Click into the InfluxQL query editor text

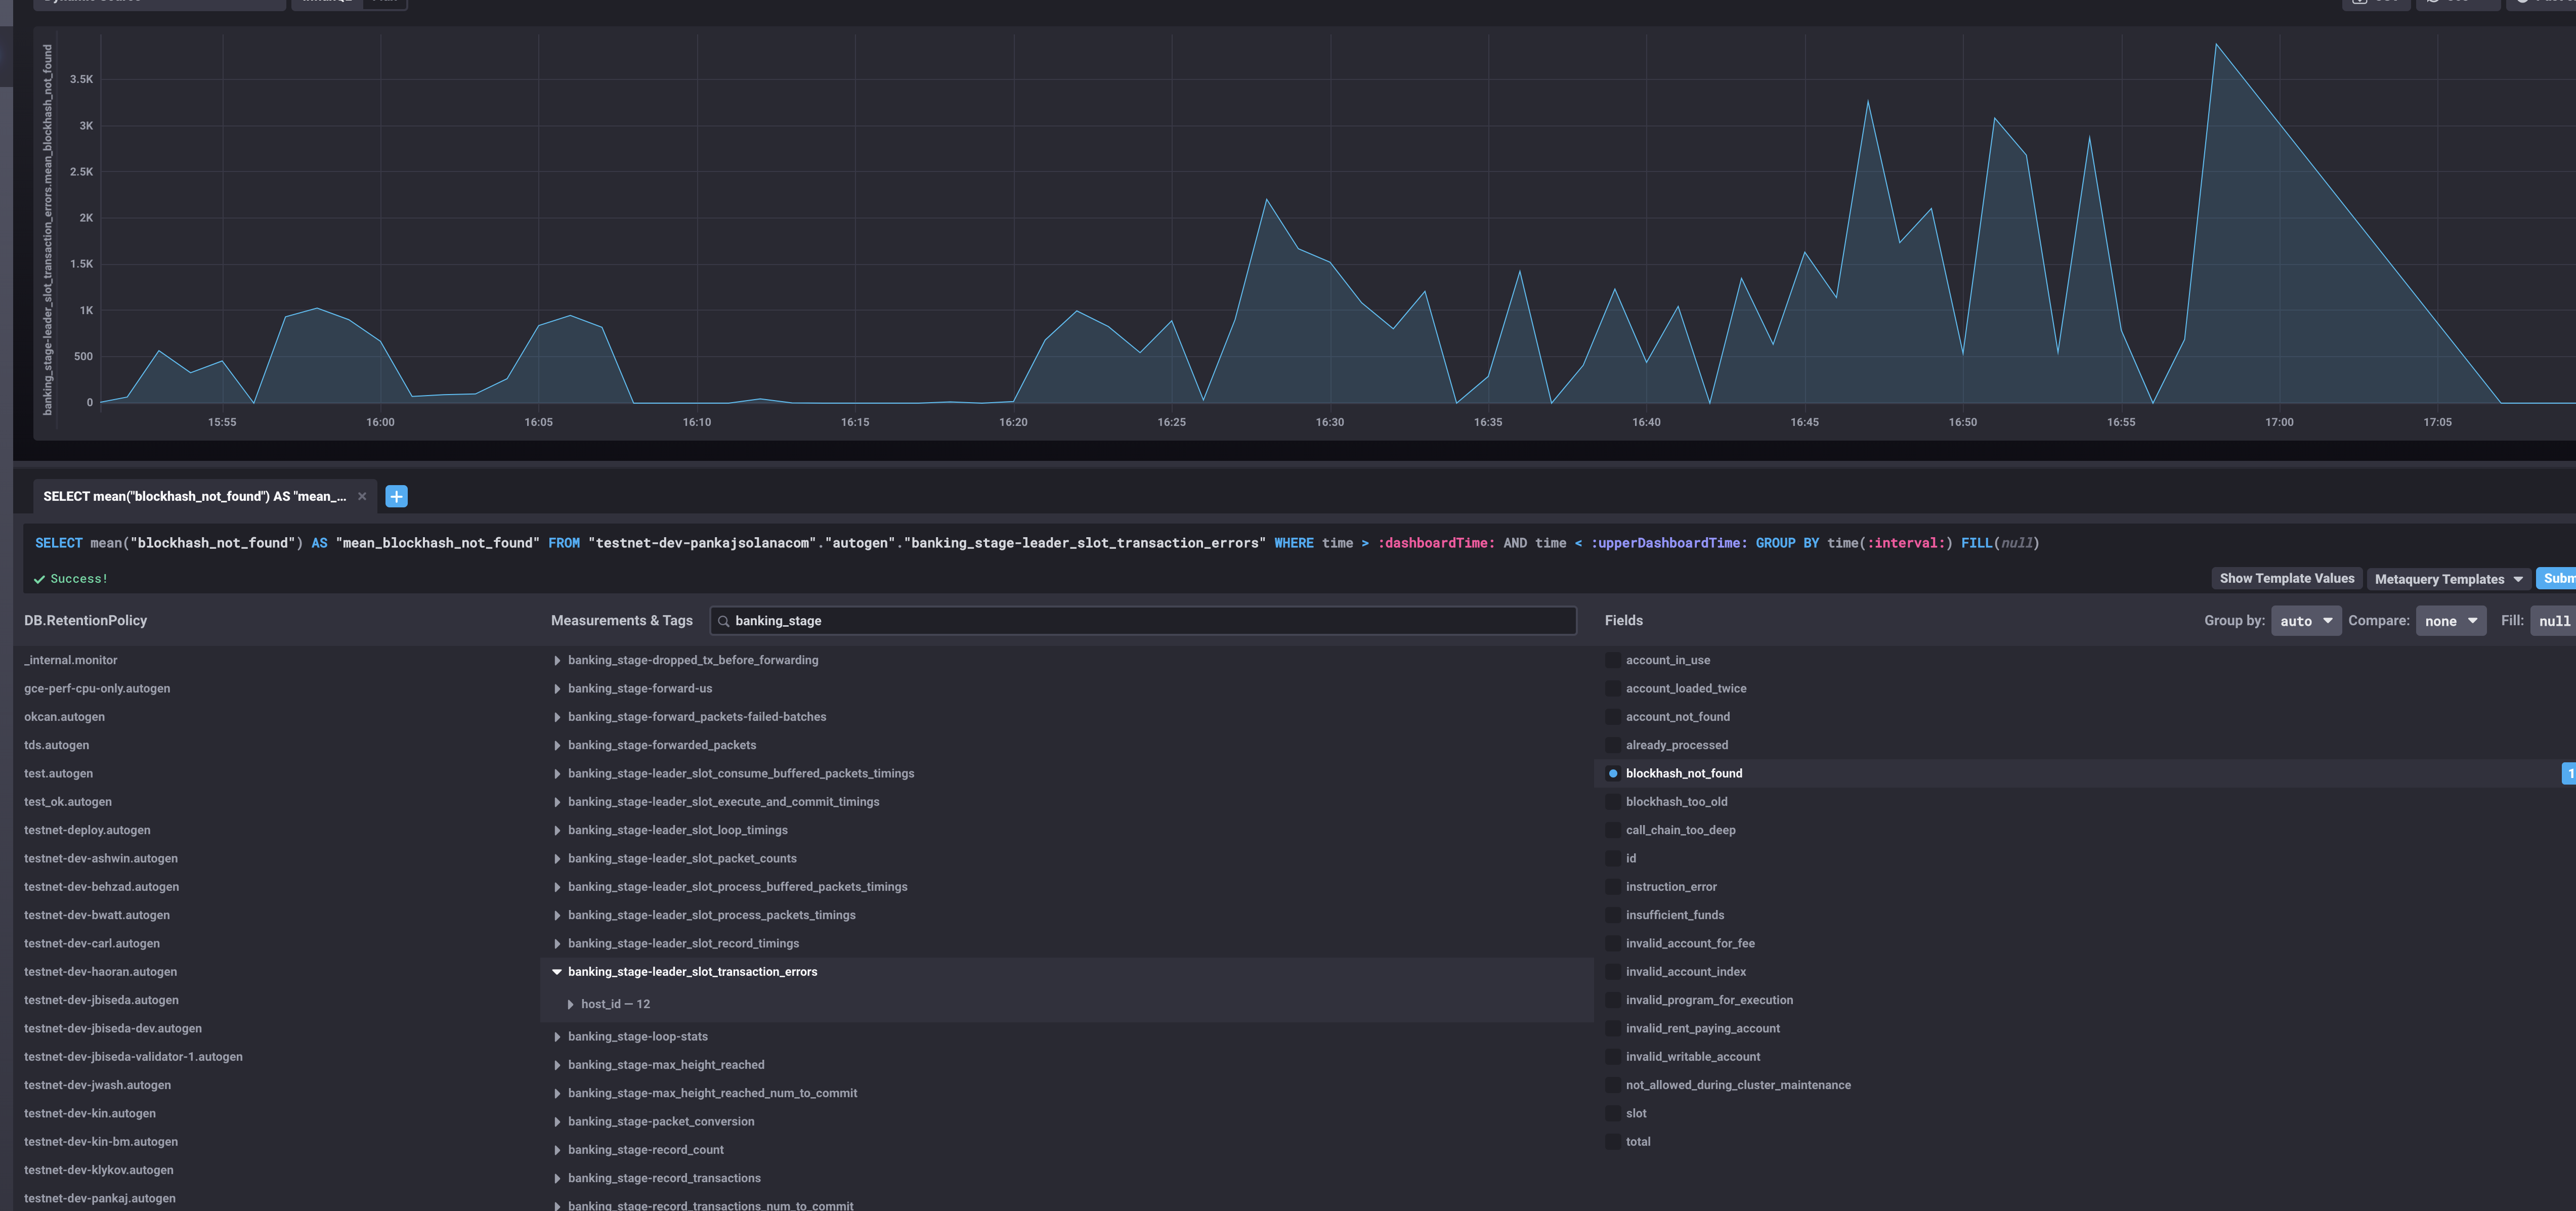(1037, 543)
